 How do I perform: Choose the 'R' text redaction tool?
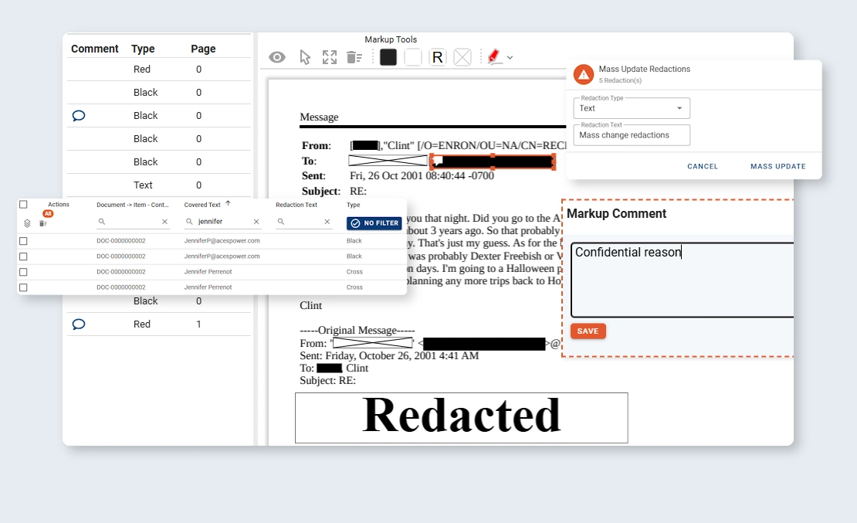[437, 56]
